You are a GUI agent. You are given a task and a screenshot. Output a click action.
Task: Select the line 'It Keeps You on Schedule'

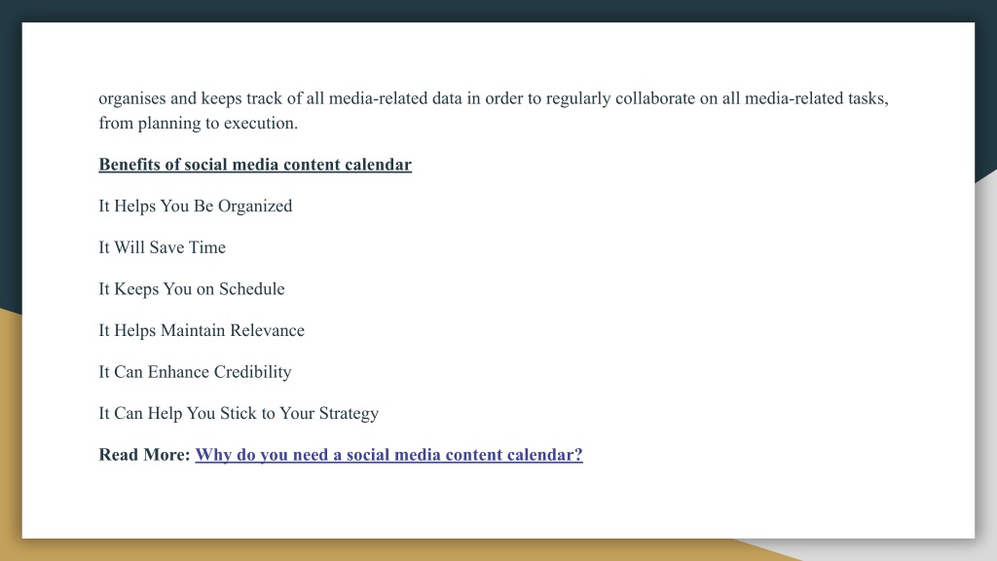pyautogui.click(x=192, y=288)
